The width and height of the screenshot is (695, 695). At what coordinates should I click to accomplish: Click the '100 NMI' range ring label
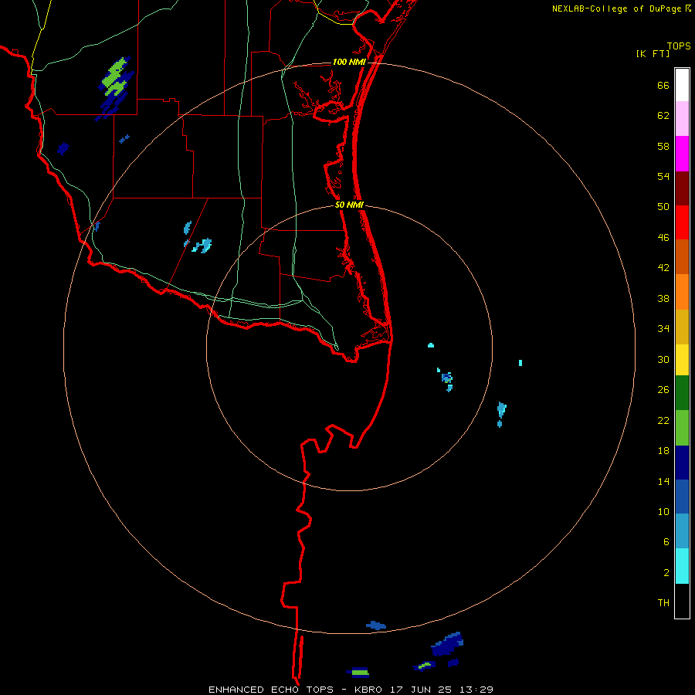tap(349, 62)
